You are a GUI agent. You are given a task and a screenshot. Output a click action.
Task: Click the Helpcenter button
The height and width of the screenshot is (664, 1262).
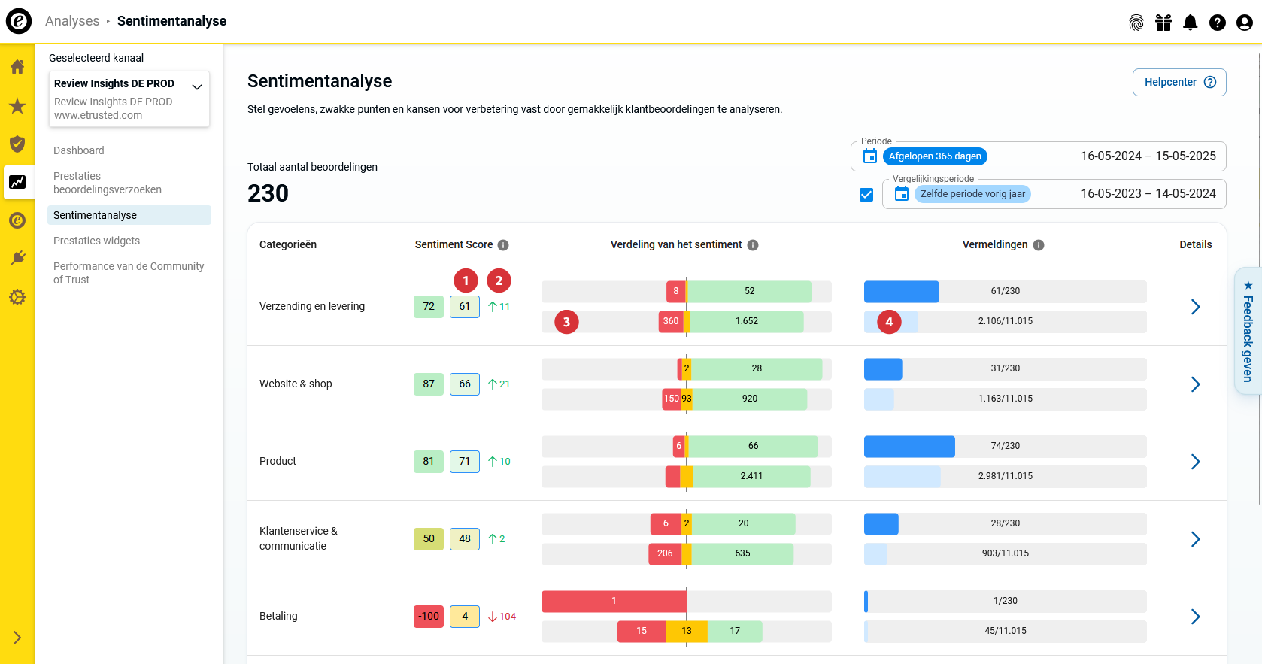(1179, 83)
